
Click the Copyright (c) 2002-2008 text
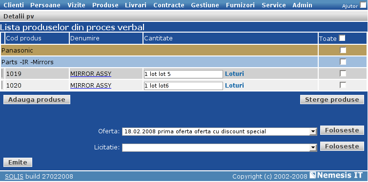point(270,176)
